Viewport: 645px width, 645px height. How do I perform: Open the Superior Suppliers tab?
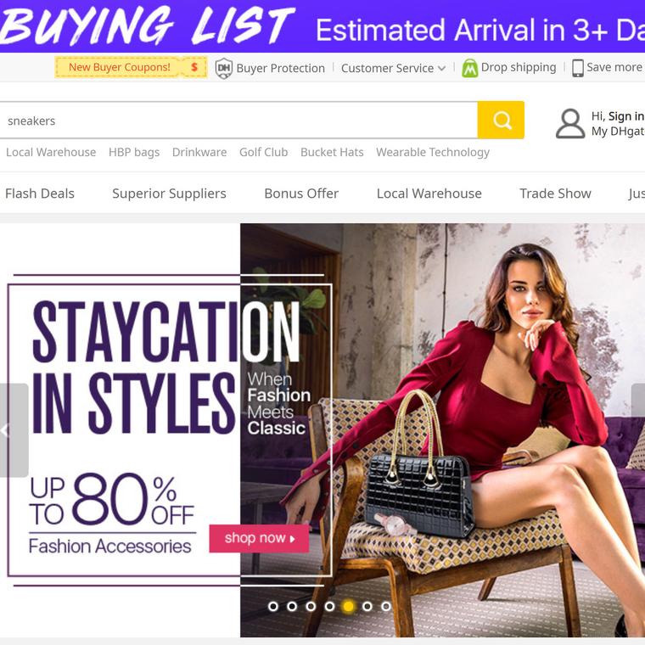[x=169, y=193]
